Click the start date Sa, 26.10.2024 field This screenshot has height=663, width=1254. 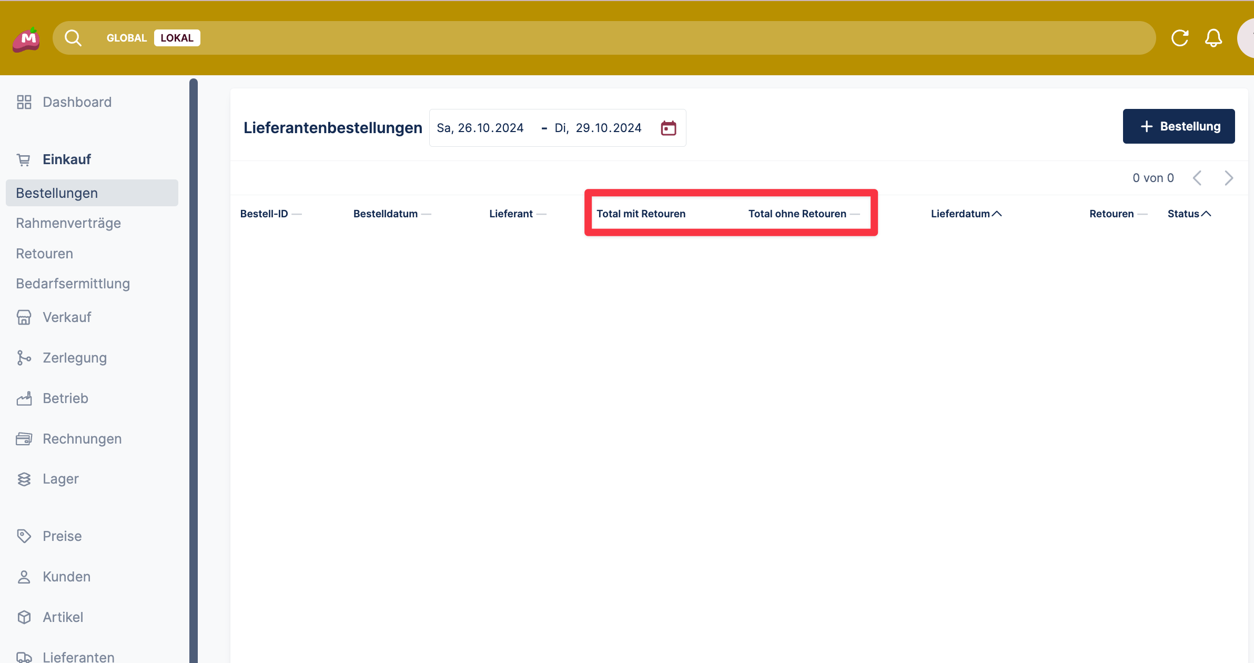(480, 128)
